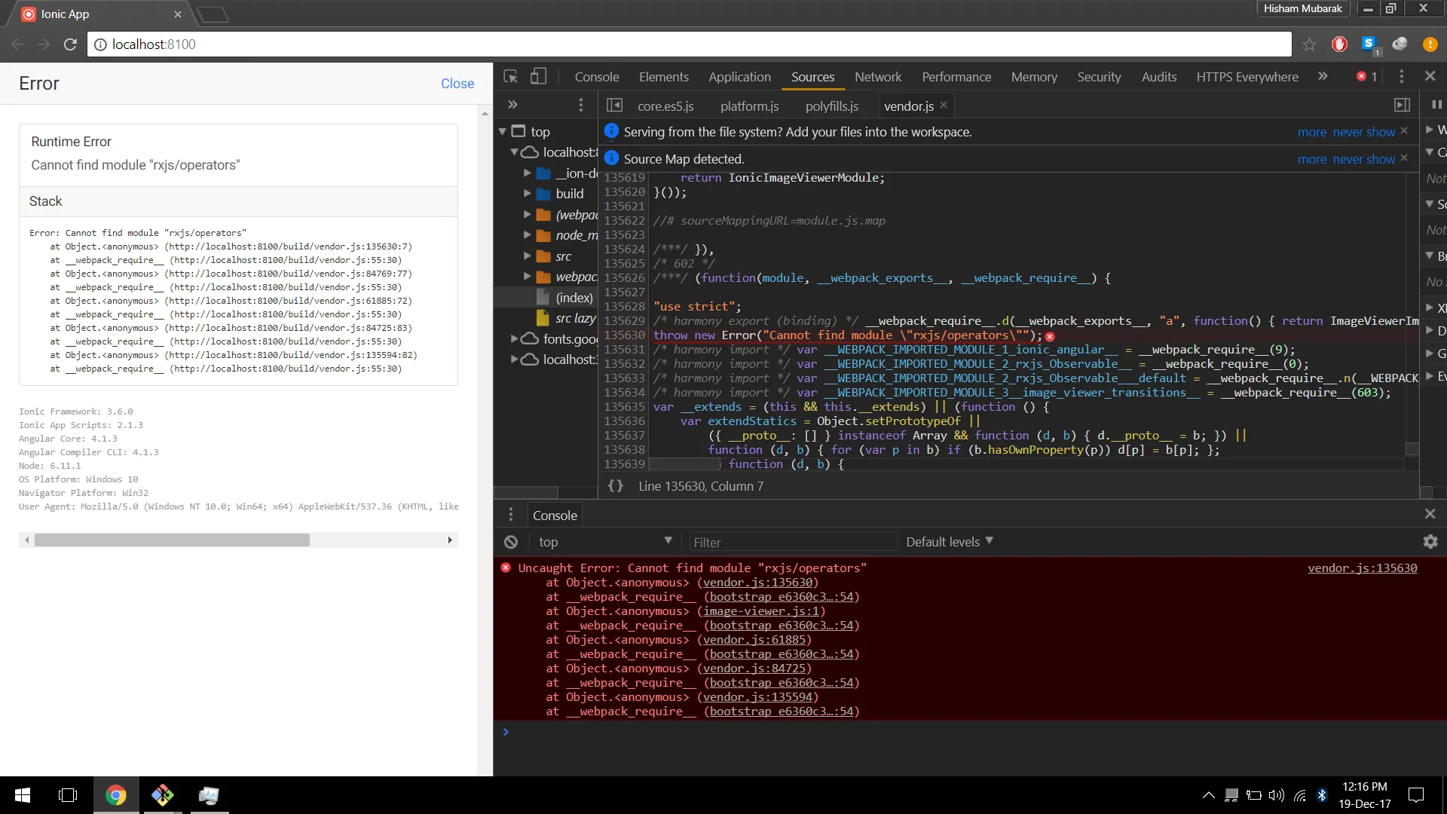This screenshot has width=1447, height=814.
Task: Toggle the device toolbar icon
Action: [538, 77]
